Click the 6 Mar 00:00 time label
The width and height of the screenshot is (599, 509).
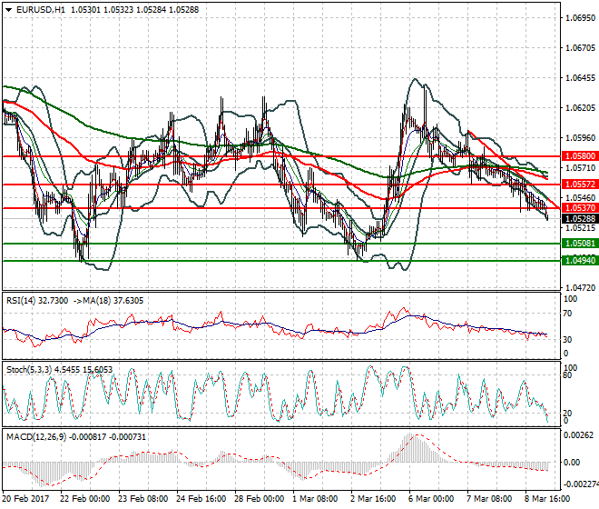pos(431,499)
